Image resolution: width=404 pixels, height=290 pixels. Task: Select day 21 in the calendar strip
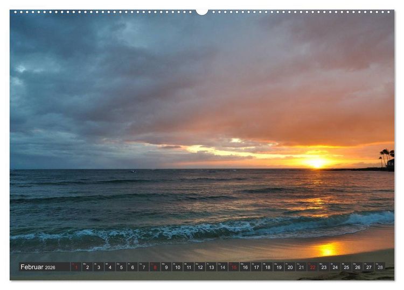(x=301, y=267)
